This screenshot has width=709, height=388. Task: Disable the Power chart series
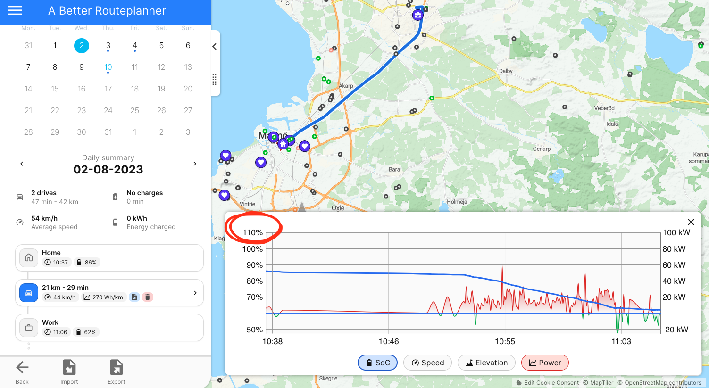545,363
